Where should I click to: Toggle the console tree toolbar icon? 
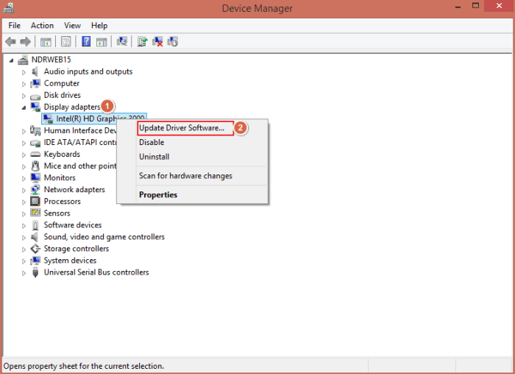pyautogui.click(x=46, y=42)
